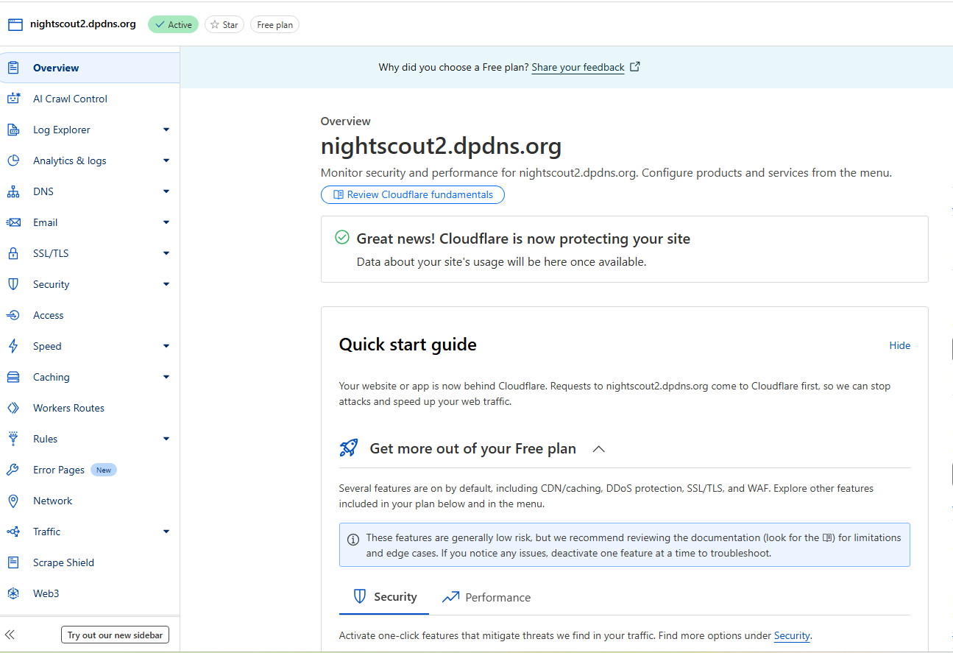This screenshot has width=953, height=653.
Task: Expand the Rules submenu arrow
Action: [166, 439]
